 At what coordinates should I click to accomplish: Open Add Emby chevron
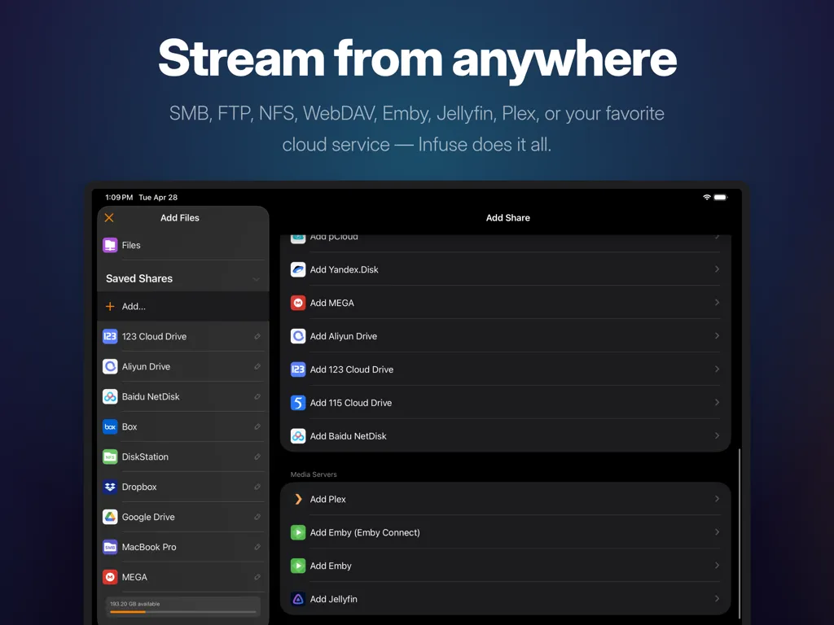[717, 566]
